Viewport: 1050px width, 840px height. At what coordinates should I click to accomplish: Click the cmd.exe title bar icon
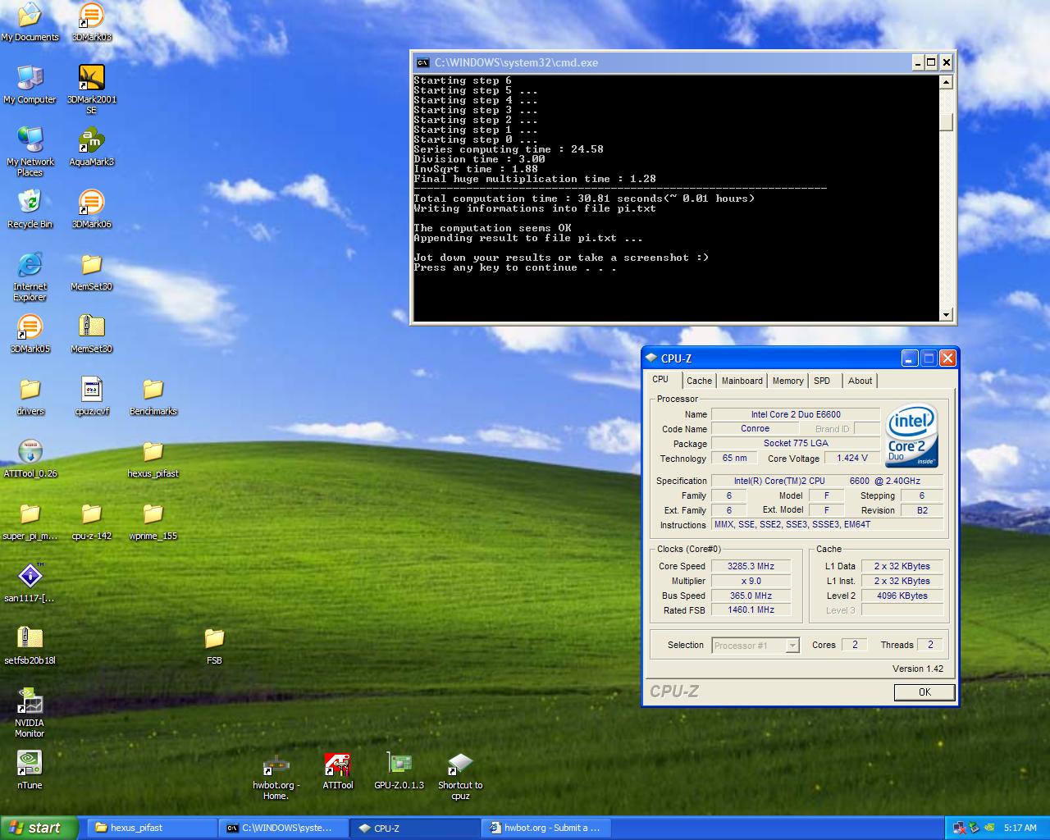pos(422,62)
